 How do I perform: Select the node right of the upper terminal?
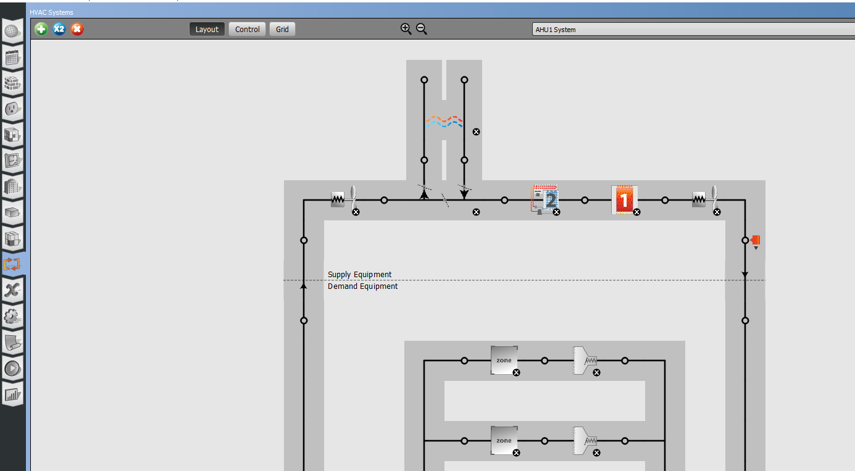(x=625, y=361)
